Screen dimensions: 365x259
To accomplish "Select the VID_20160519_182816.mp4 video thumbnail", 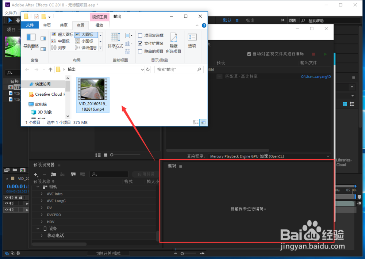I will pyautogui.click(x=92, y=89).
